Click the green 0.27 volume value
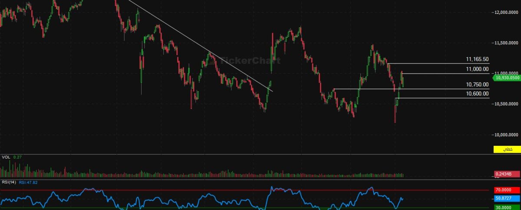 click(17, 157)
